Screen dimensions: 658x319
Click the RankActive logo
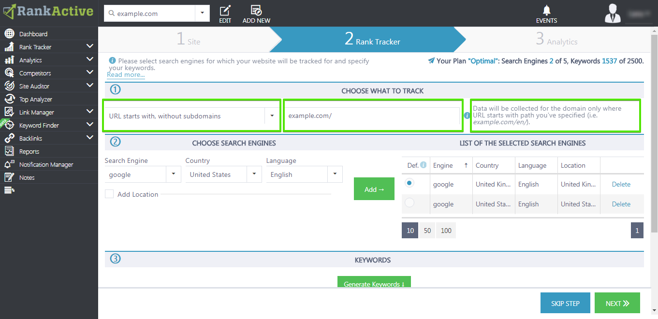click(x=48, y=11)
